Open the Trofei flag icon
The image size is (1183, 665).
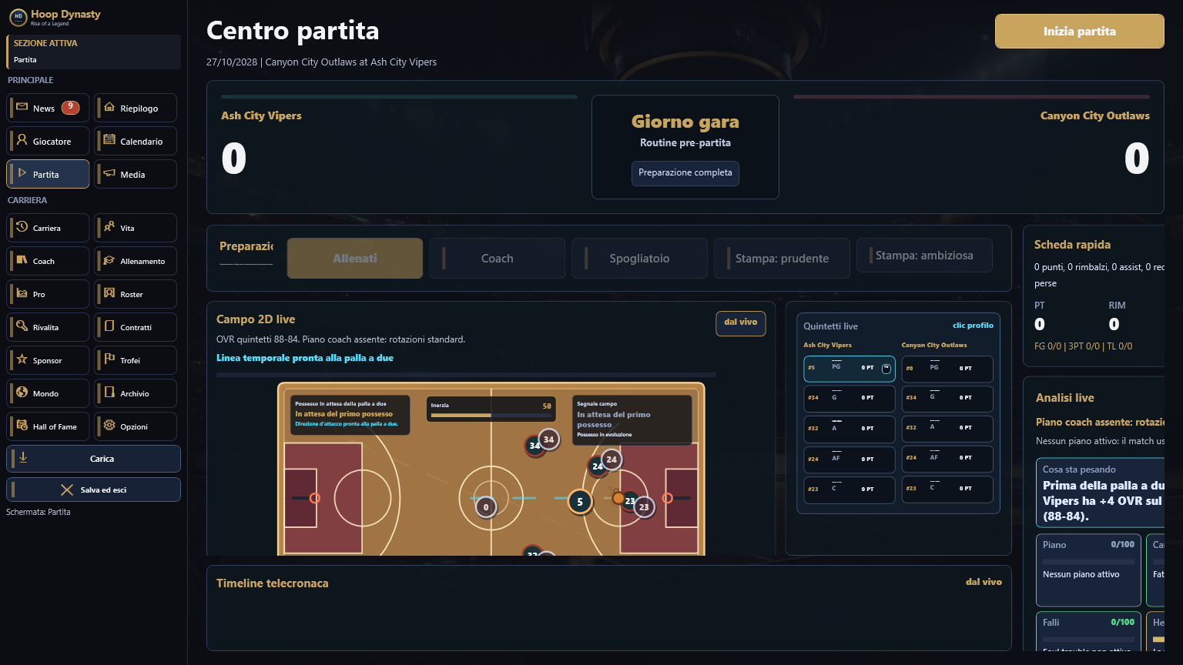[109, 359]
